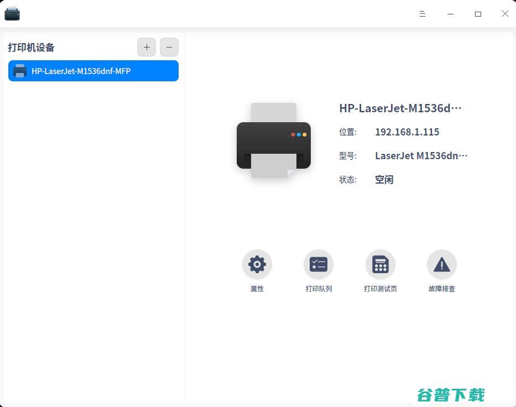Open 故障排查 troubleshooting via warning icon

click(x=441, y=264)
